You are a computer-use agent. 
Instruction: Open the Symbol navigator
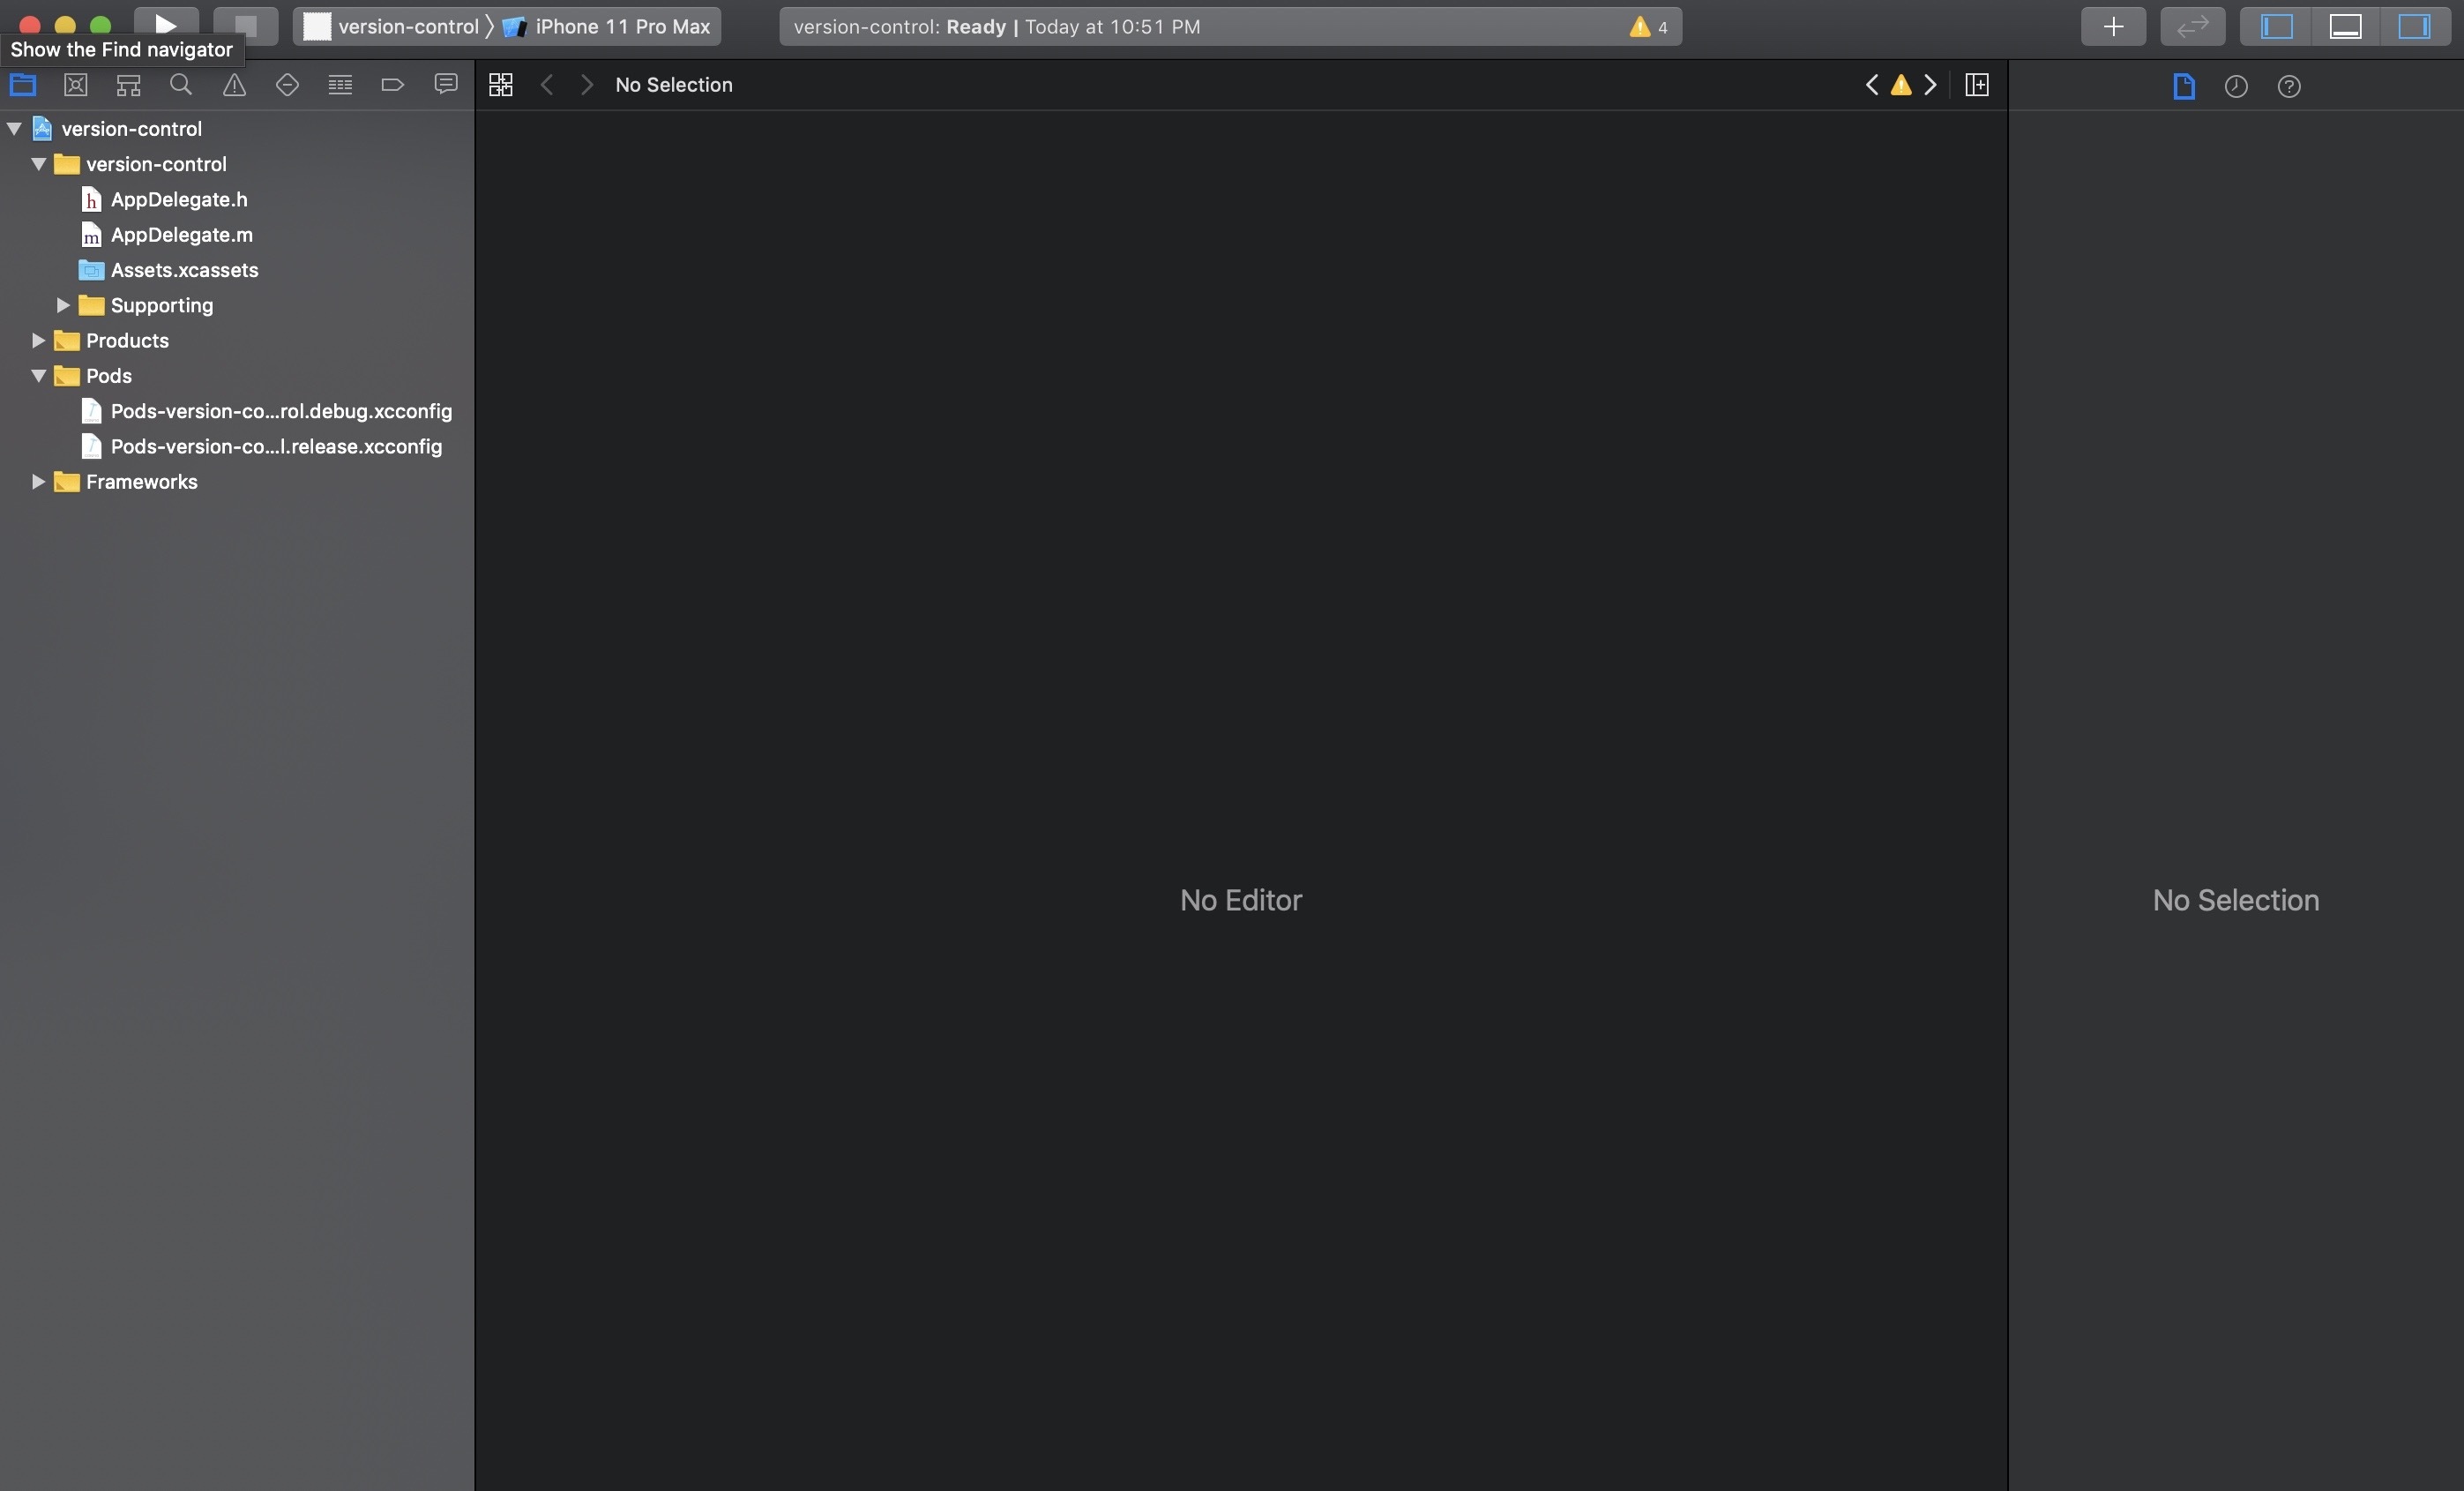click(x=128, y=85)
